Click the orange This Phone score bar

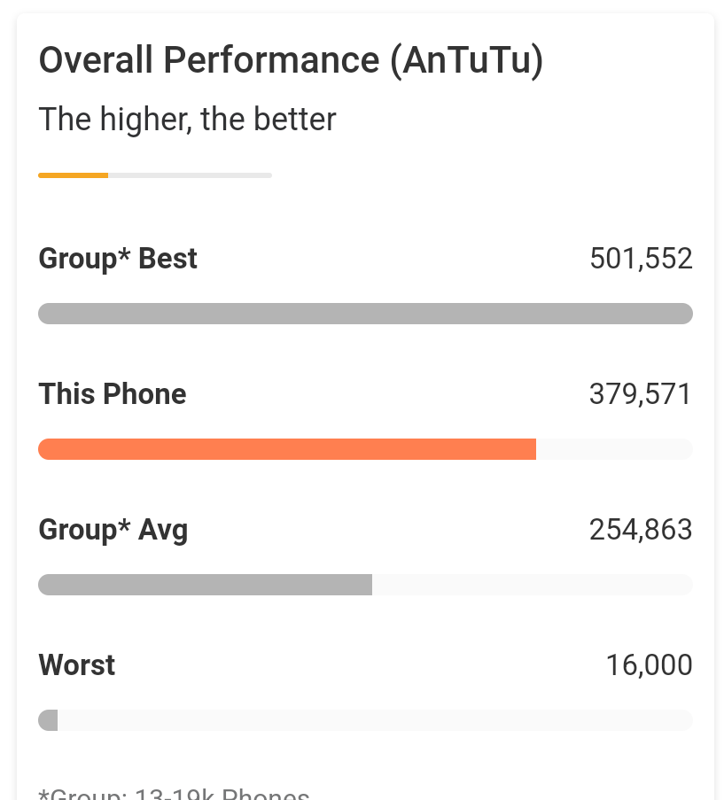pos(287,449)
